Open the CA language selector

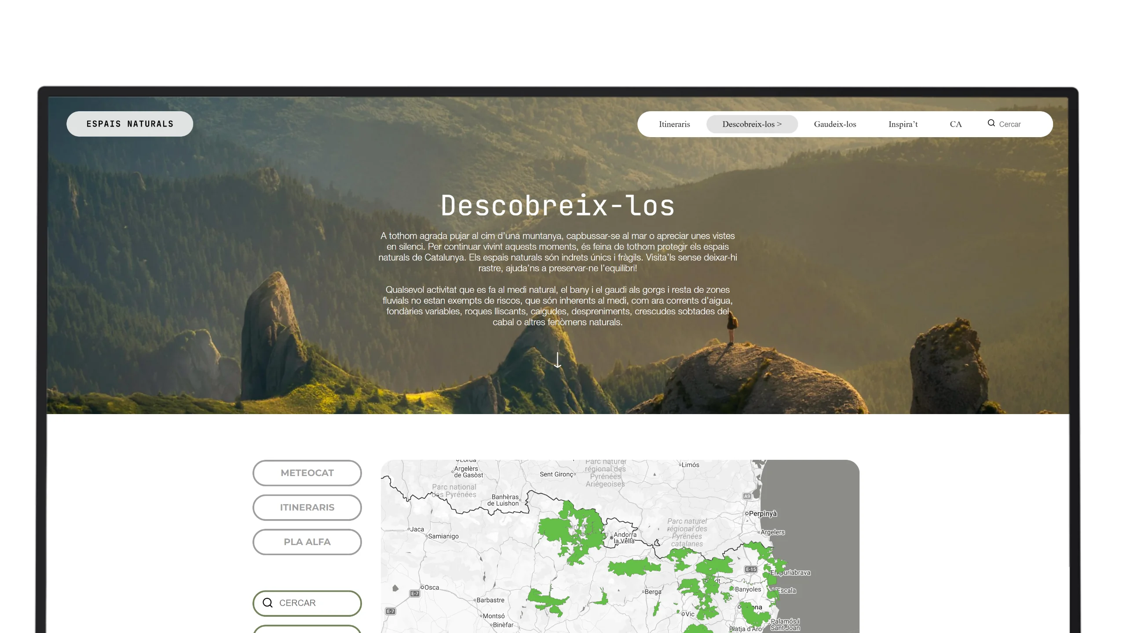(956, 124)
